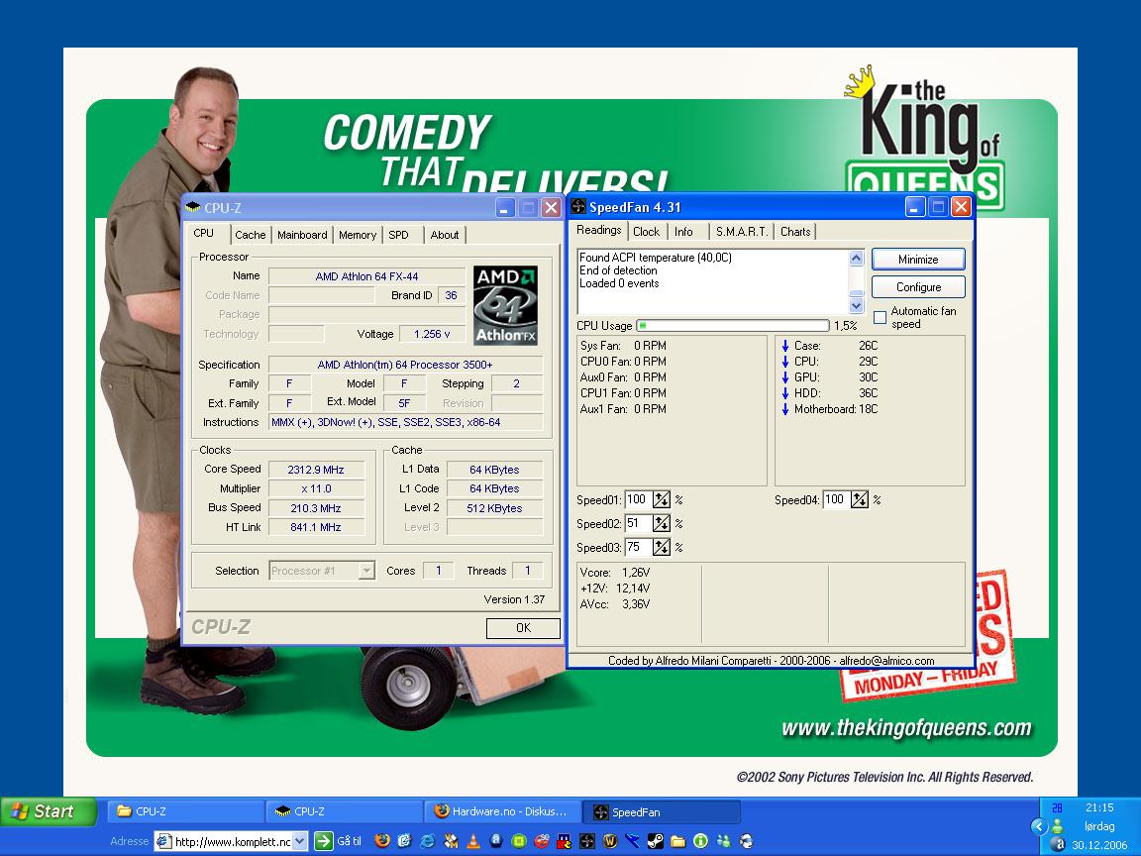Image resolution: width=1141 pixels, height=856 pixels.
Task: Click the blue 'a' ball quick launch icon
Action: (496, 841)
